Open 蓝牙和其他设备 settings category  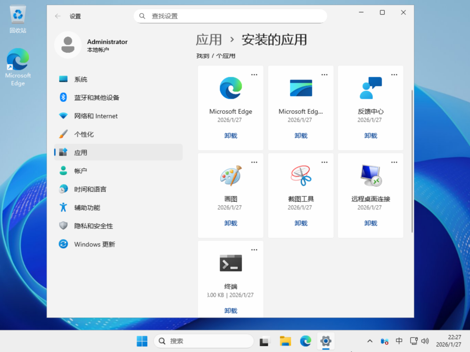pyautogui.click(x=118, y=98)
